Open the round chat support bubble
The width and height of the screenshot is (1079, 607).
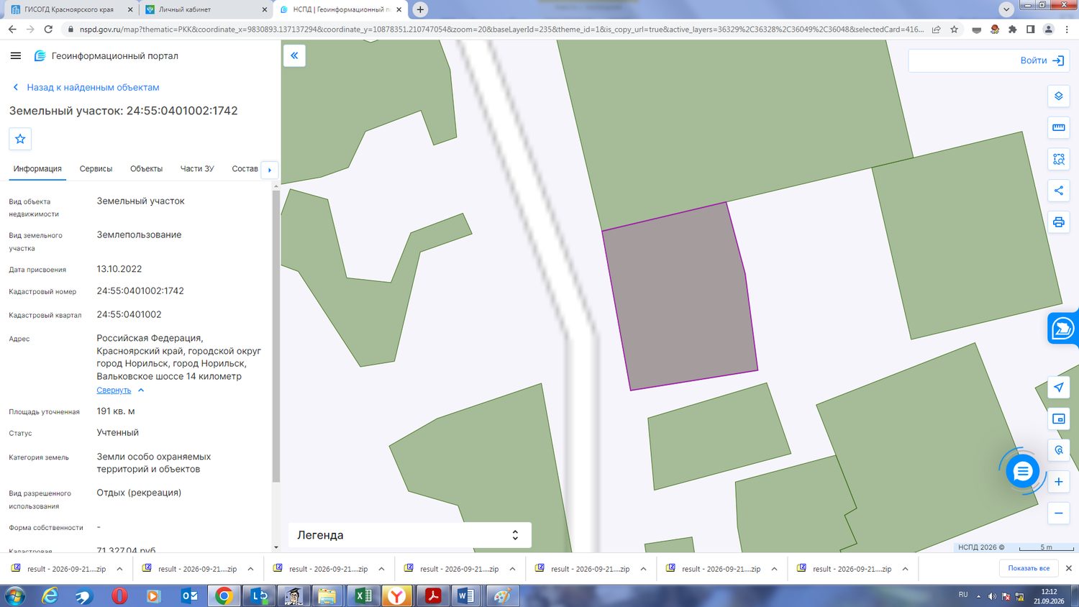(x=1022, y=472)
